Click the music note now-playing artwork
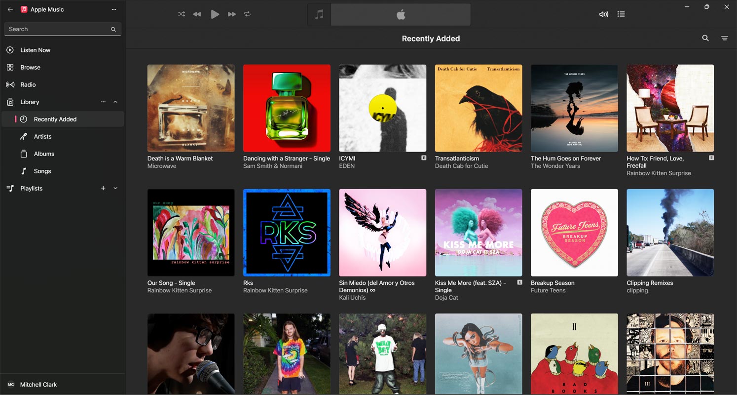Image resolution: width=737 pixels, height=395 pixels. (x=319, y=14)
